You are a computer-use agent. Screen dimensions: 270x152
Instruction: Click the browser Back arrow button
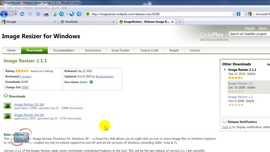coord(4,14)
